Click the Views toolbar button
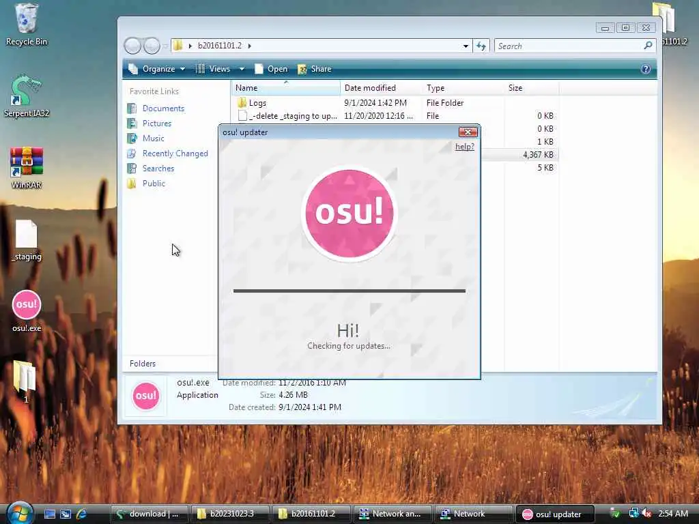This screenshot has height=524, width=699. click(214, 69)
